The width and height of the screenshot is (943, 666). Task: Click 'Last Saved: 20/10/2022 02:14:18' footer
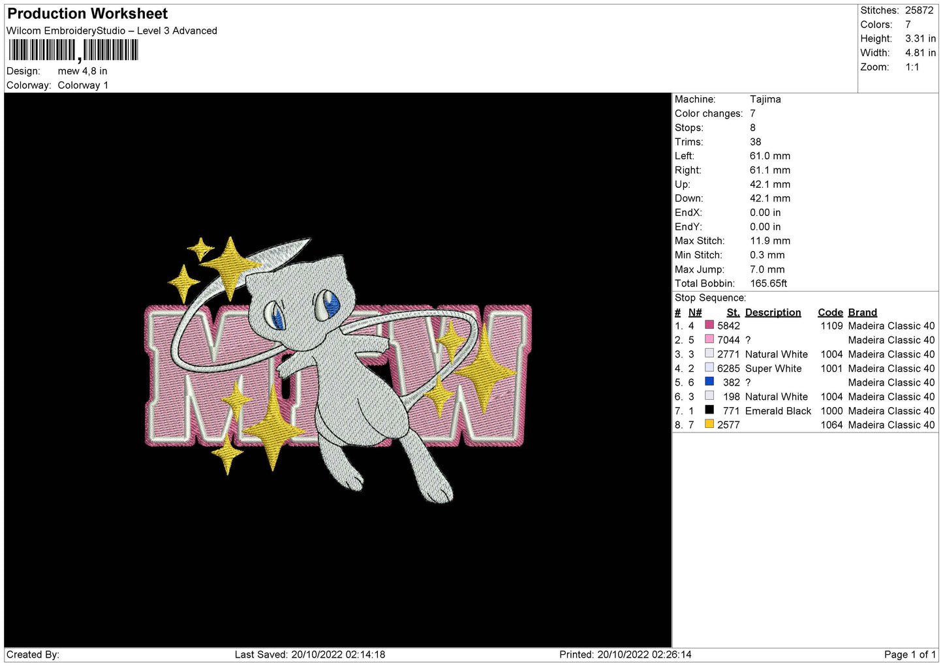pyautogui.click(x=310, y=655)
